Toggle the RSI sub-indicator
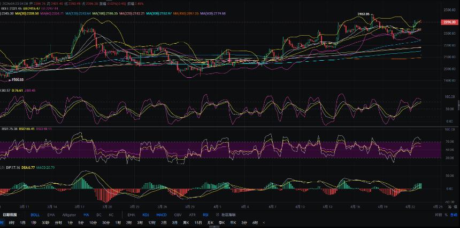Image resolution: width=460 pixels, height=228 pixels. point(205,215)
